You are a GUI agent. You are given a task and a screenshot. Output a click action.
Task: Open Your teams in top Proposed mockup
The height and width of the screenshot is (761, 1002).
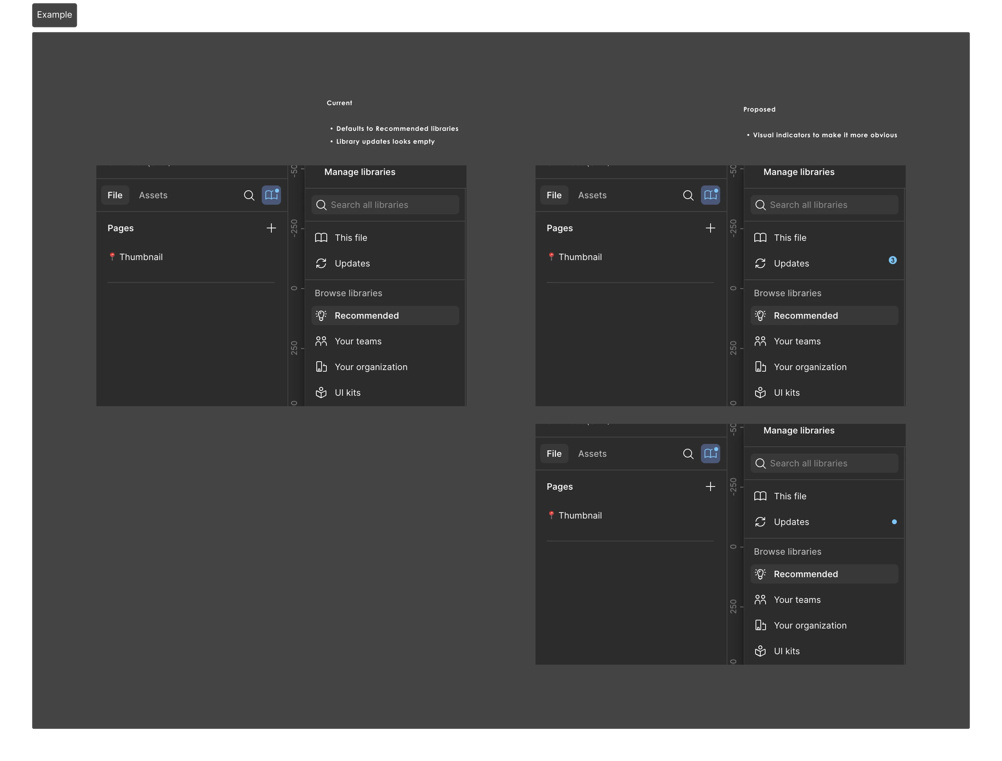[797, 341]
